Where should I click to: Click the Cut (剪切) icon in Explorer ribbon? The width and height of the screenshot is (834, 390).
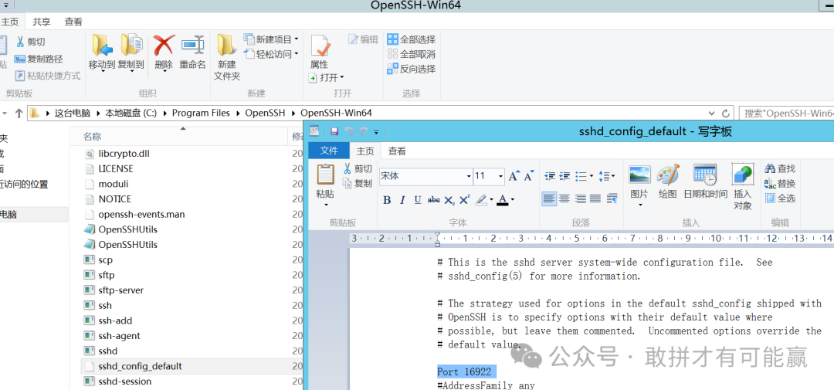[19, 42]
